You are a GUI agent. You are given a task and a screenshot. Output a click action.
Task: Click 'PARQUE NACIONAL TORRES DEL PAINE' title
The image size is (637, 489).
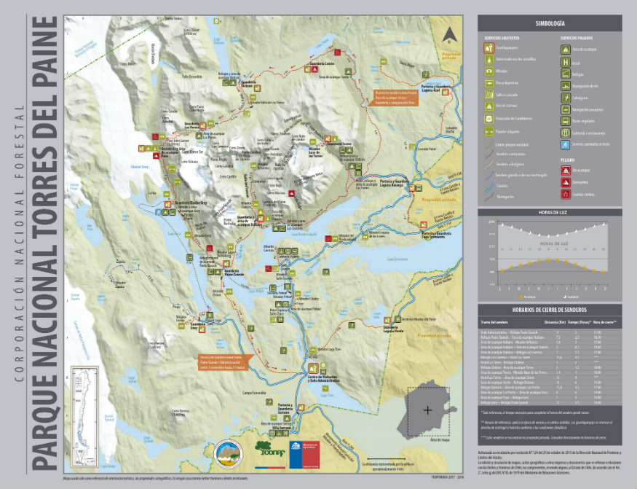coord(44,243)
